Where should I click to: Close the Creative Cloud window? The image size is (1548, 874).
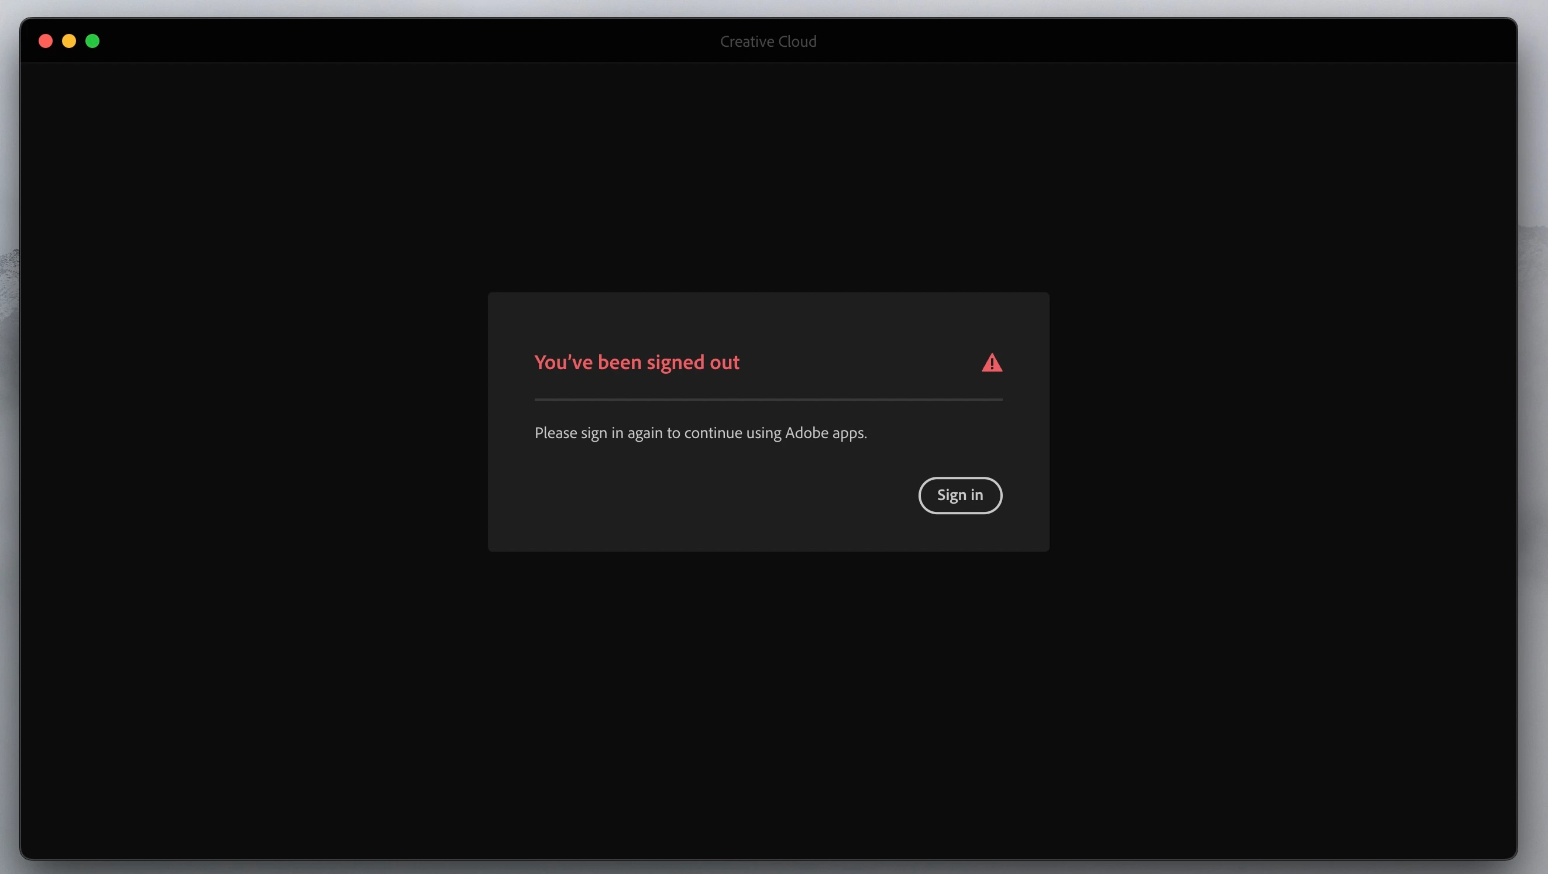pyautogui.click(x=46, y=41)
